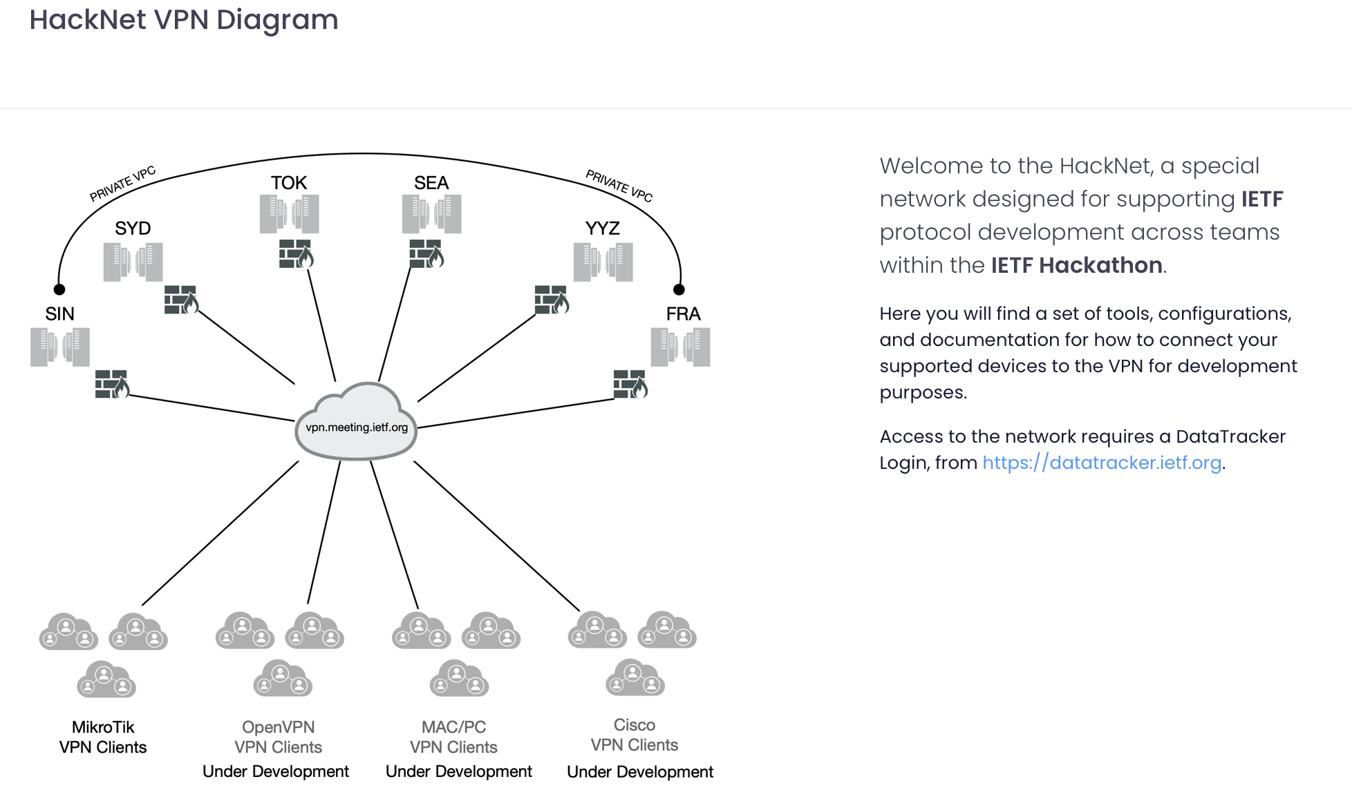This screenshot has width=1352, height=808.
Task: Click the FRA server stack icon
Action: tap(681, 347)
